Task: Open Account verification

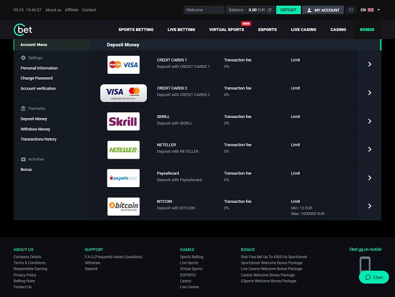Action: pos(38,88)
